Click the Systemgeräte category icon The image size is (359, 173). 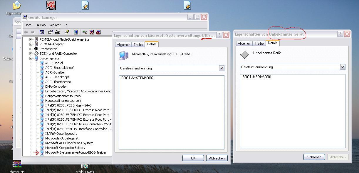coord(36,58)
